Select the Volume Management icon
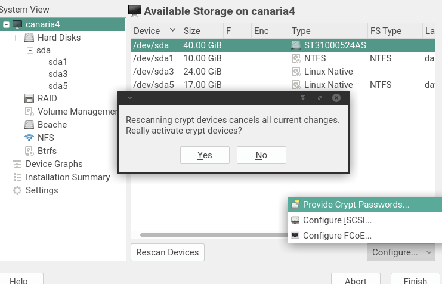 point(29,112)
